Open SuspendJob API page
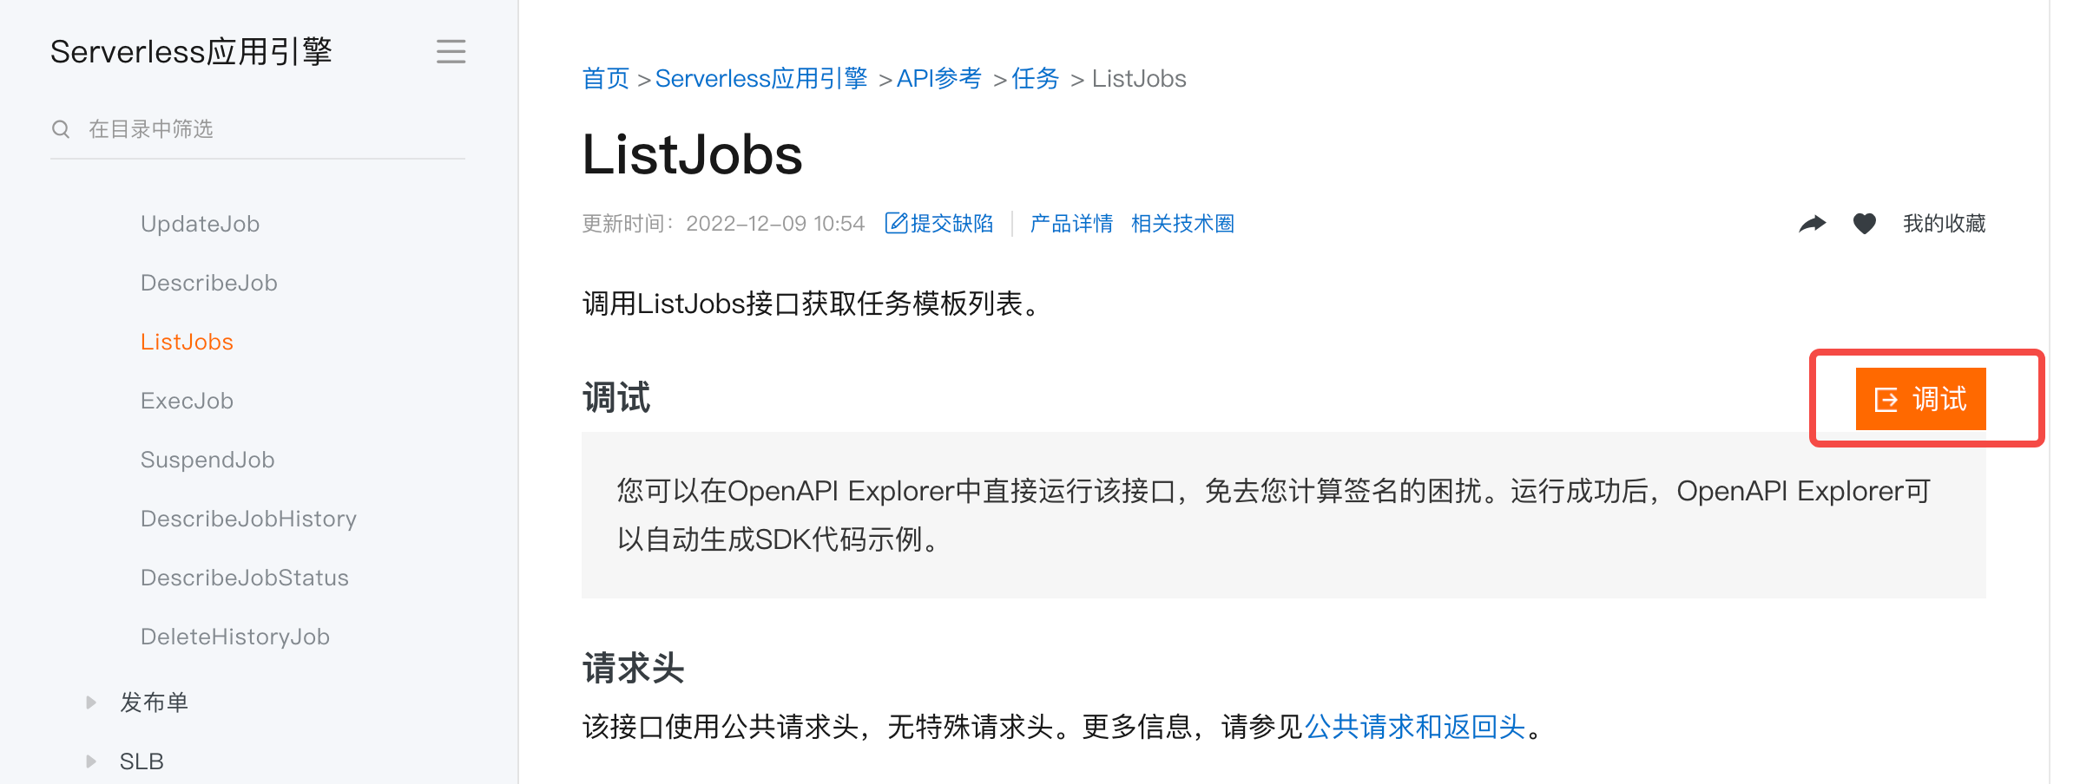2080x784 pixels. (x=207, y=460)
